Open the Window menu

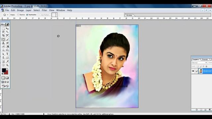coord(61,10)
